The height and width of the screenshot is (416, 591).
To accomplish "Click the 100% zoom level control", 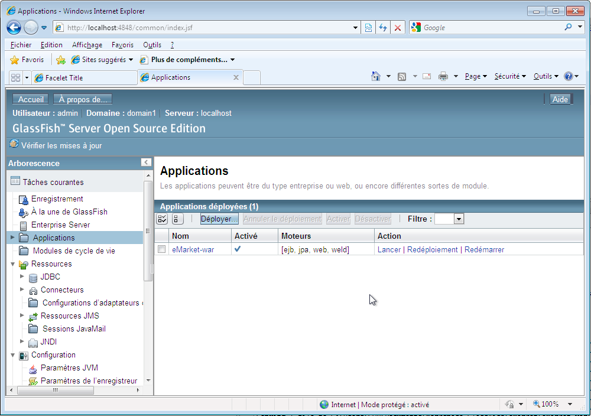I will (x=553, y=404).
